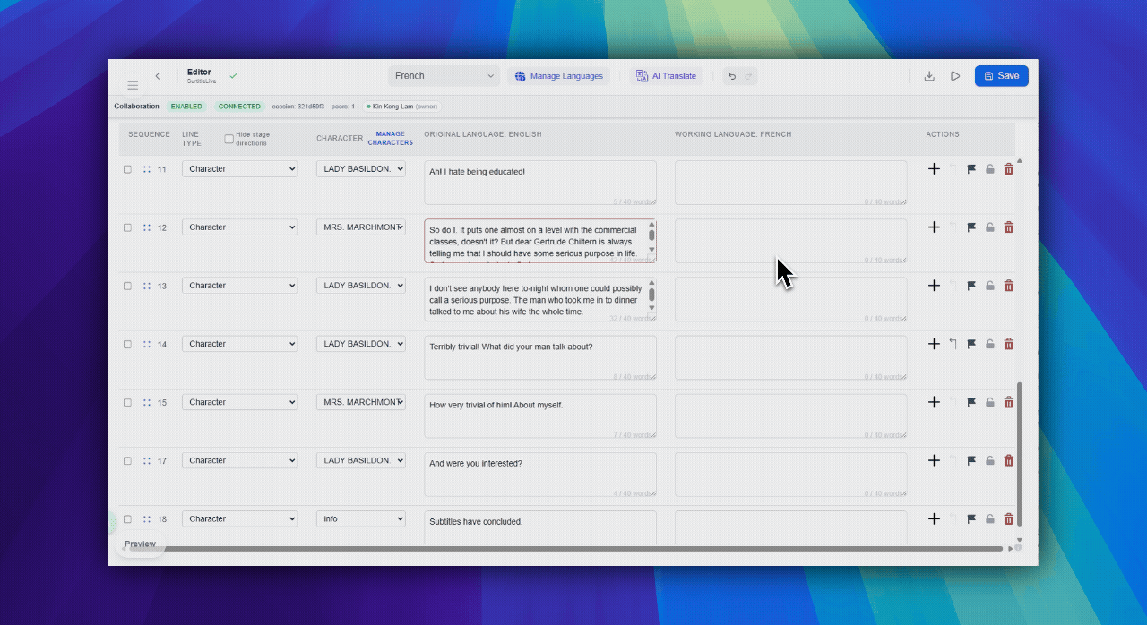
Task: Click the session ID text
Action: 298,107
